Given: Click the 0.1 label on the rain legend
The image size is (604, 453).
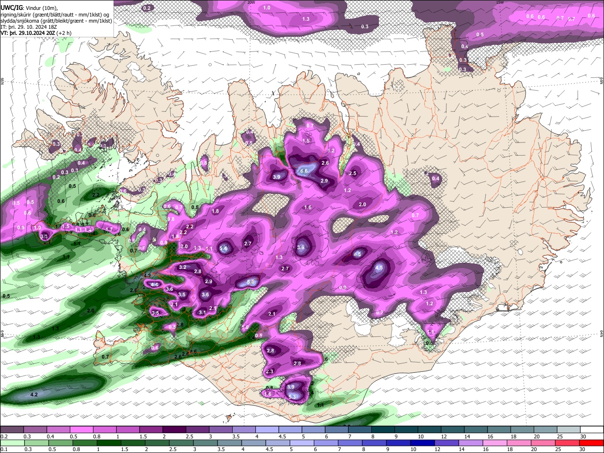Looking at the screenshot, I should (4, 449).
